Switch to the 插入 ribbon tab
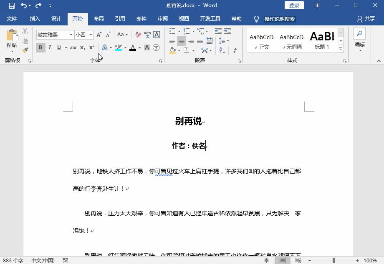Image resolution: width=384 pixels, height=264 pixels. 34,19
